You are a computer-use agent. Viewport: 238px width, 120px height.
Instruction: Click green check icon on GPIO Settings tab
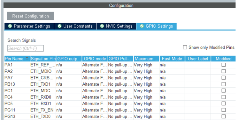[142, 26]
